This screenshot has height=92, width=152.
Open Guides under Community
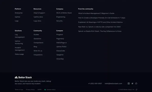(x=36, y=35)
